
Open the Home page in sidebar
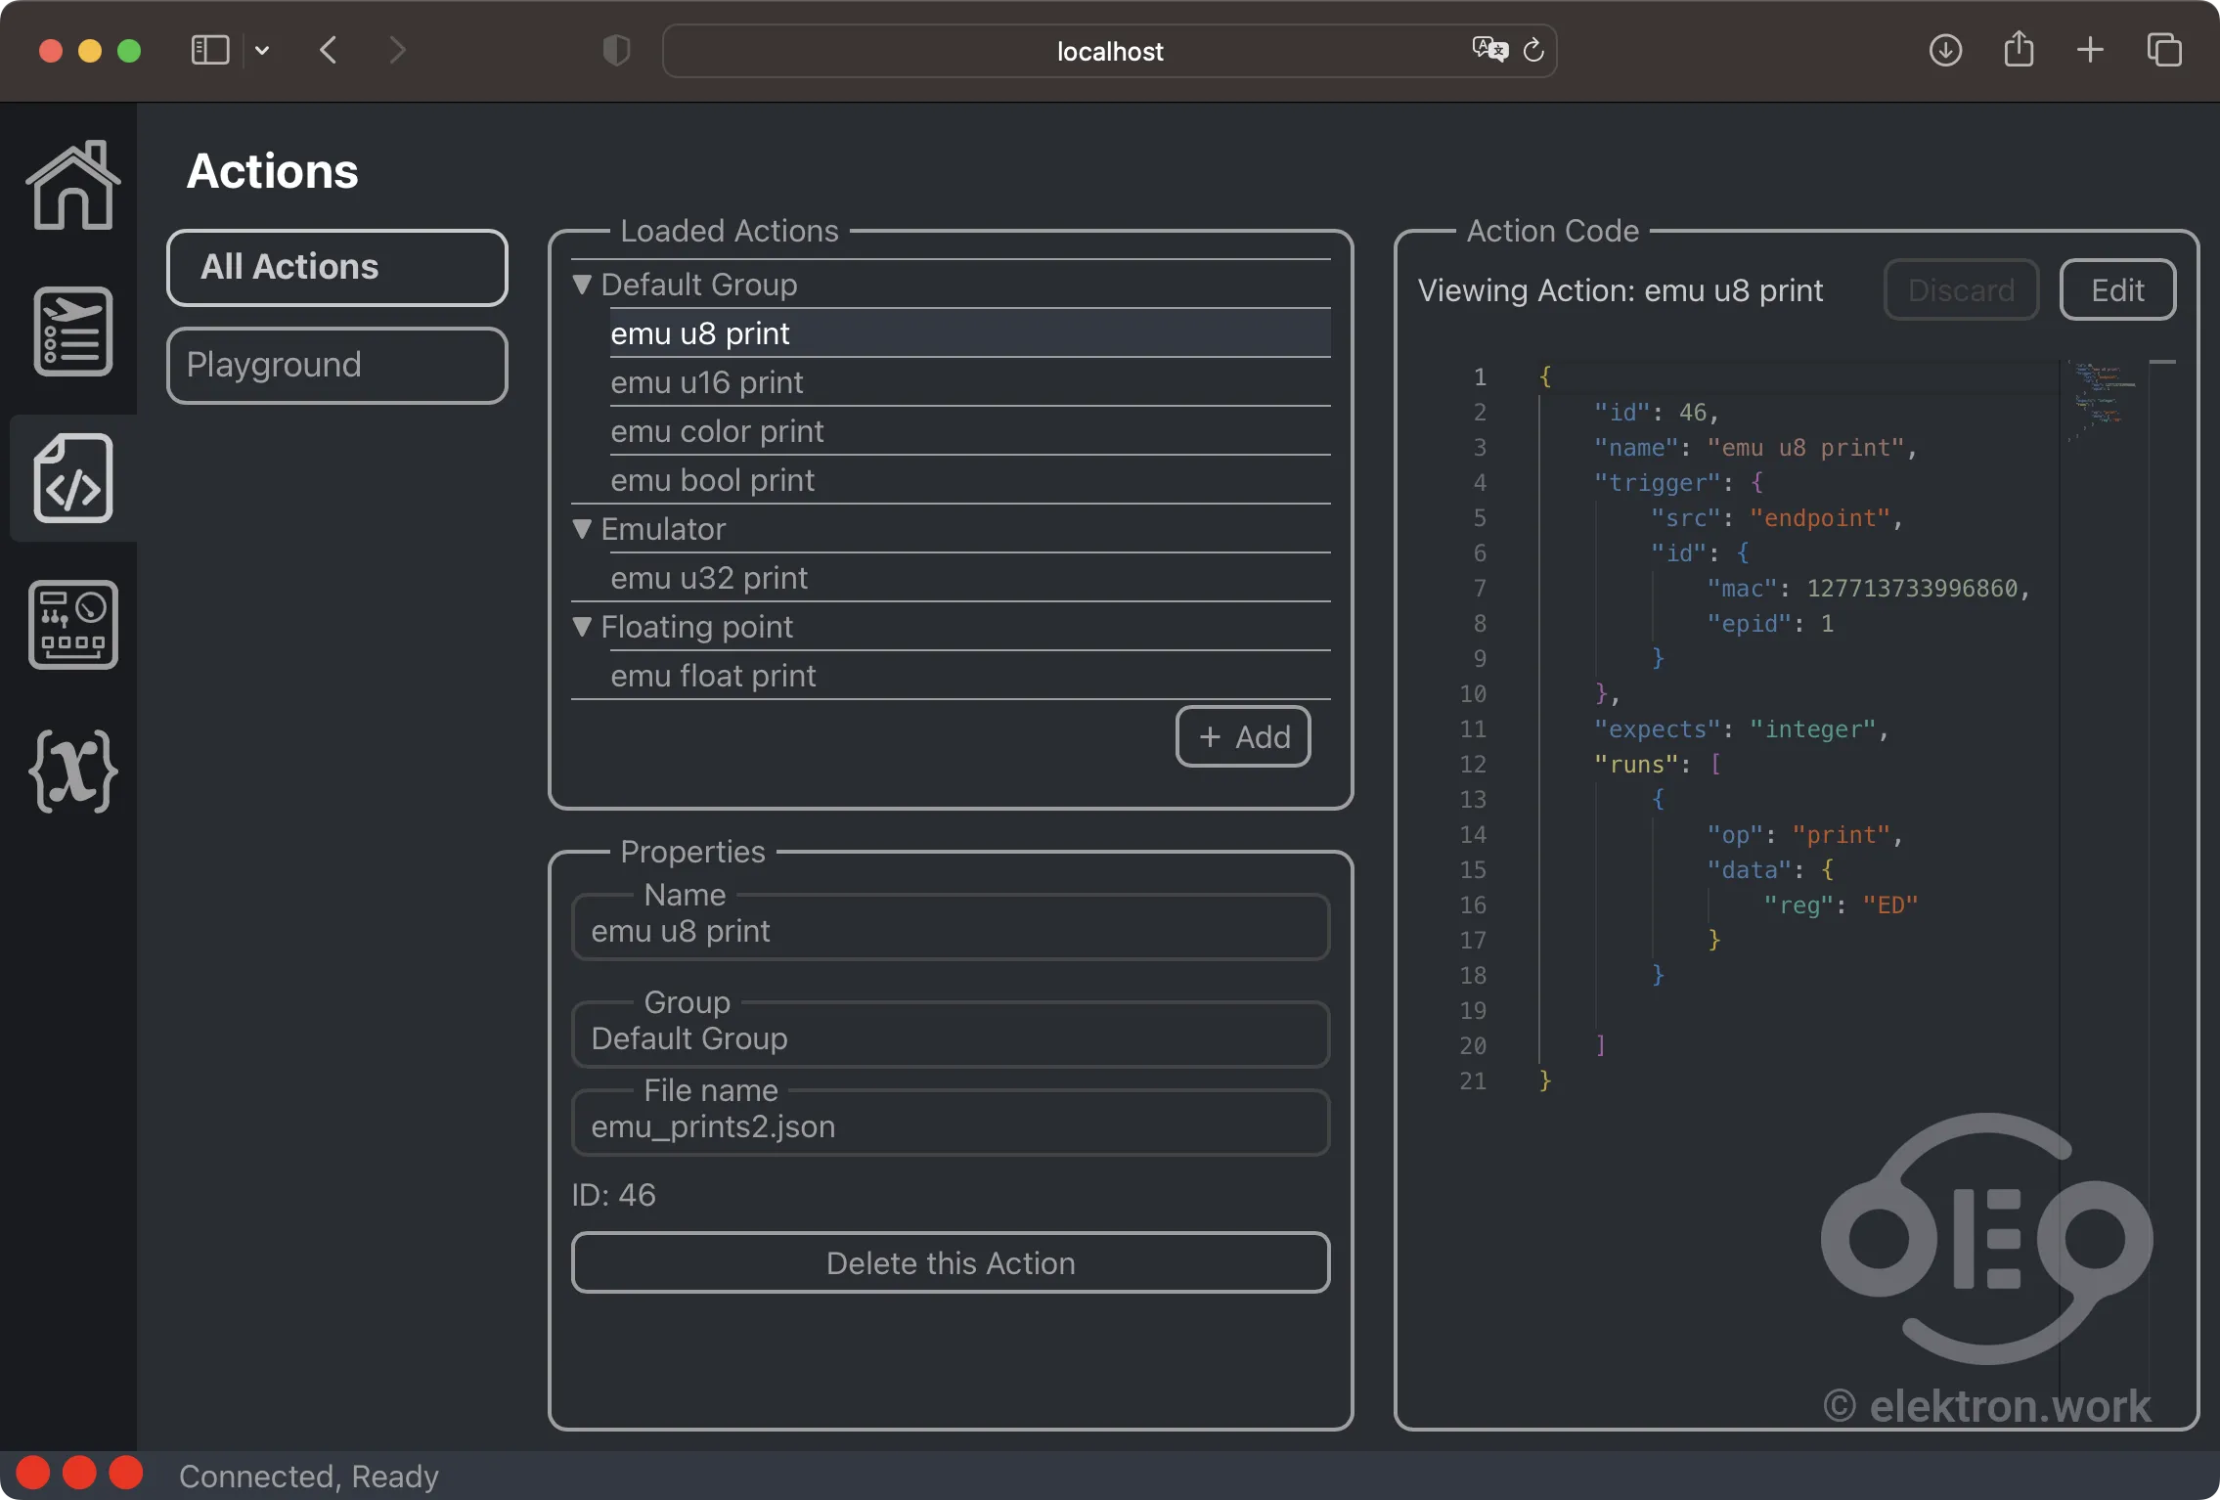click(x=73, y=185)
